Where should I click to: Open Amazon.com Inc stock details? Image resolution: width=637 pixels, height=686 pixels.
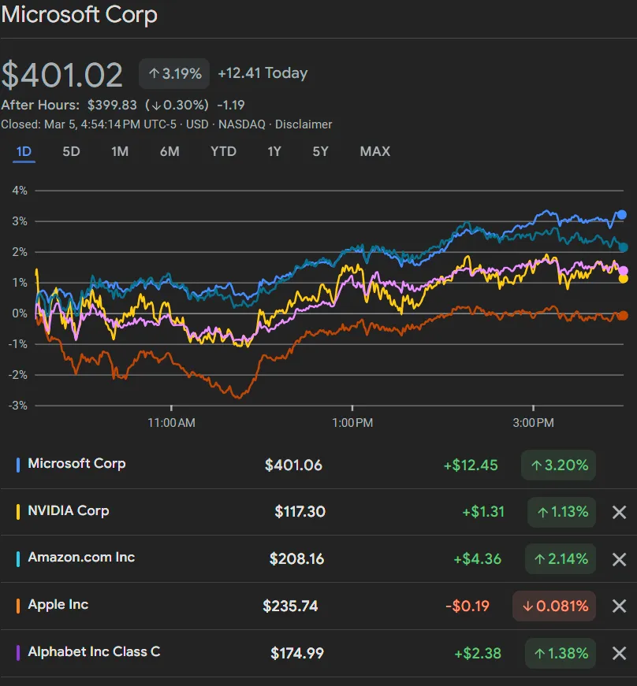click(x=81, y=558)
